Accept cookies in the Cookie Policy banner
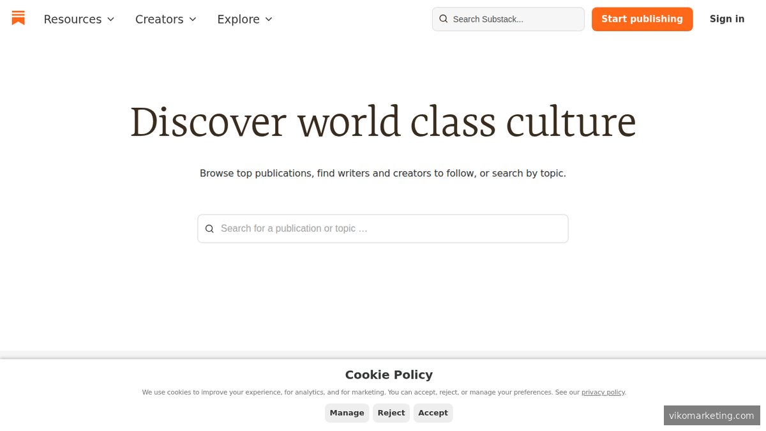The width and height of the screenshot is (766, 431). (433, 413)
